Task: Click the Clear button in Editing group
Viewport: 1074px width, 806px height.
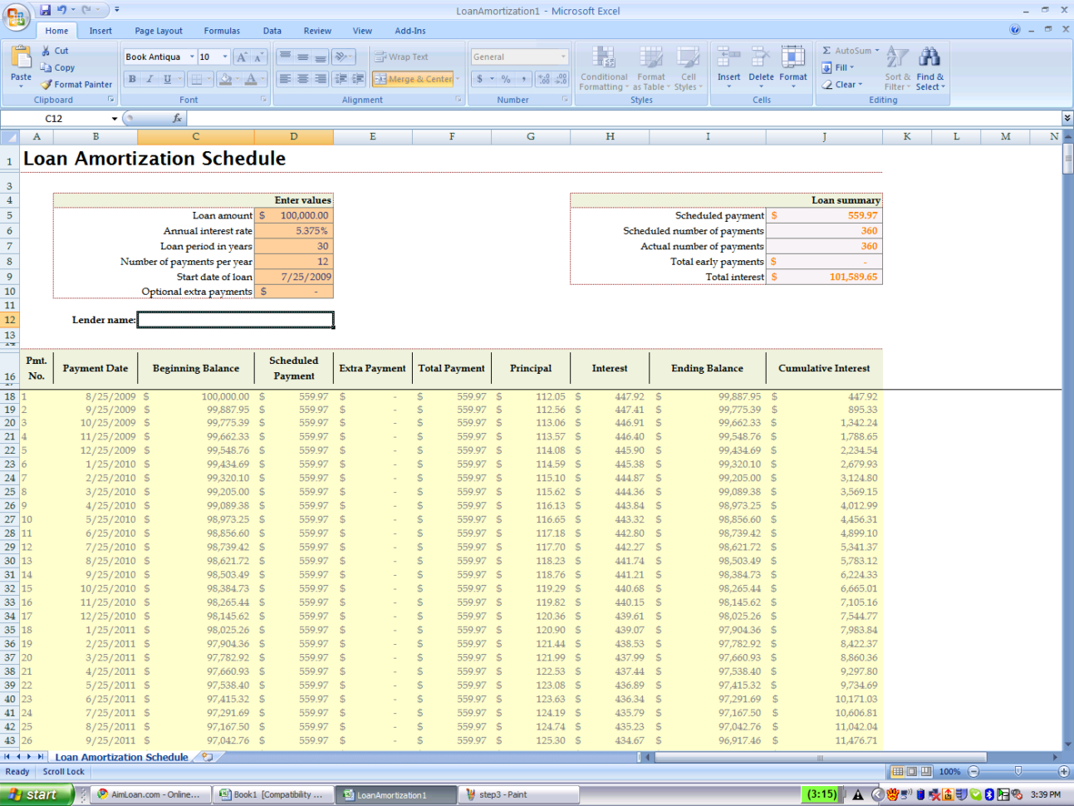Action: point(846,84)
